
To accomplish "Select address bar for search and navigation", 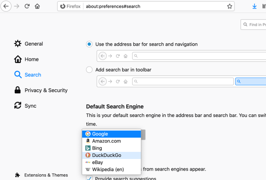I will 89,44.
